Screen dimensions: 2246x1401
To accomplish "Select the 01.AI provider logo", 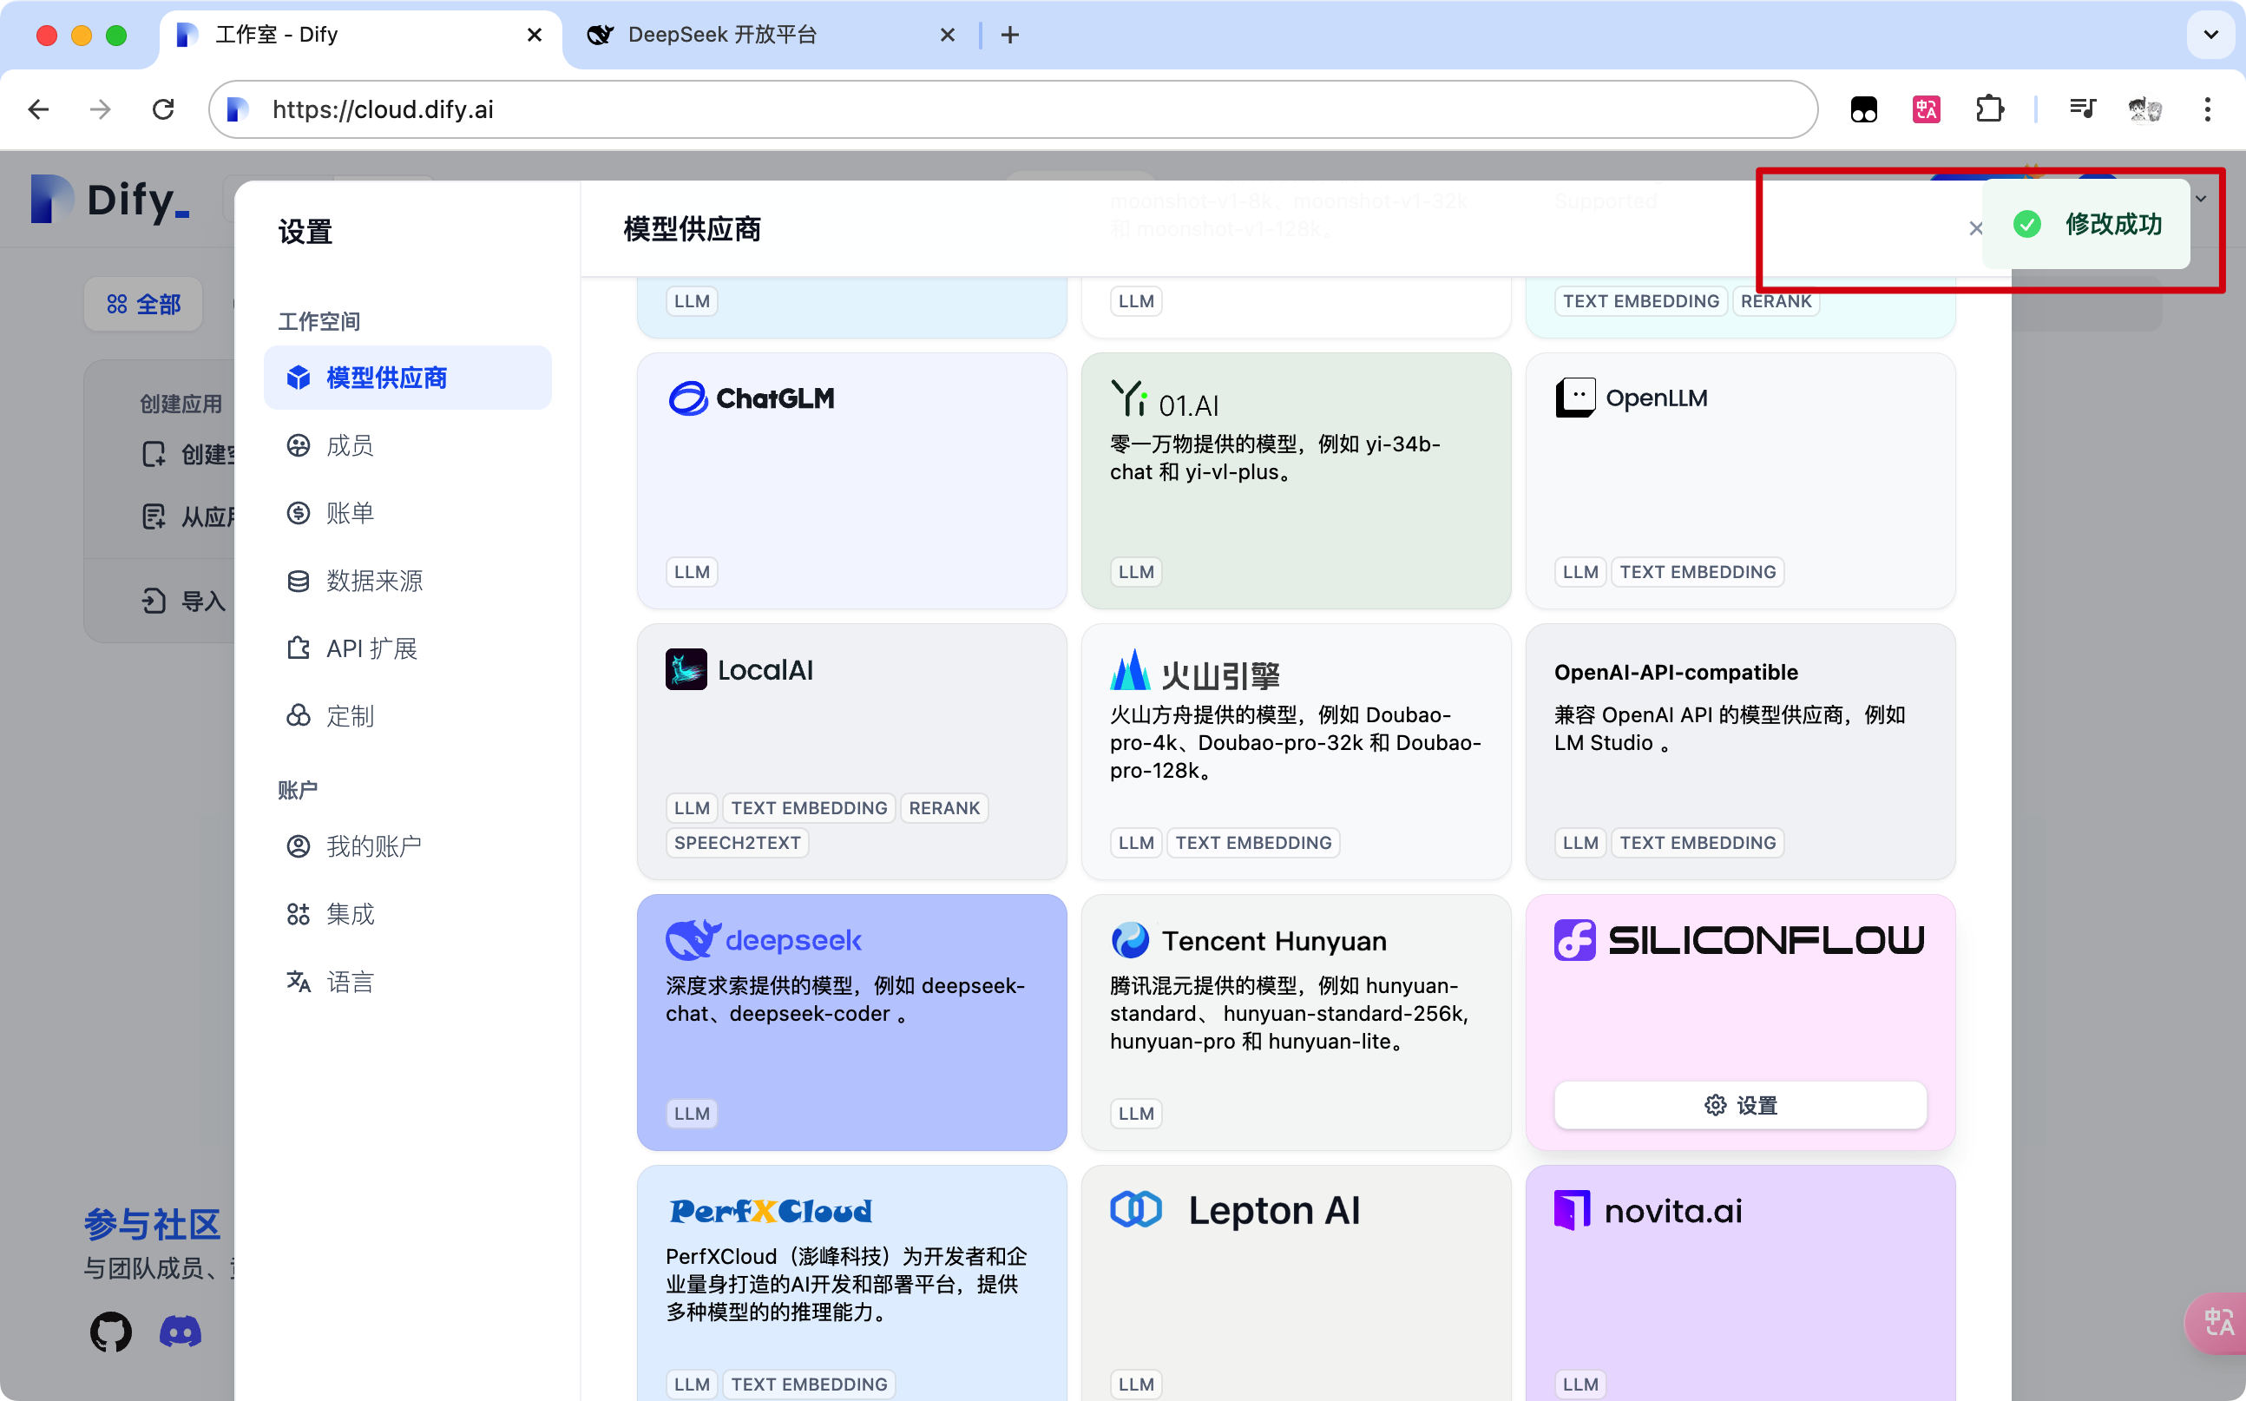I will (x=1166, y=400).
